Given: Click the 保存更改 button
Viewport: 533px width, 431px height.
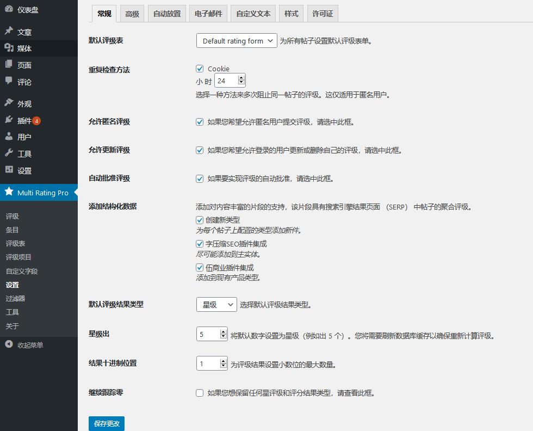Looking at the screenshot, I should (x=106, y=423).
